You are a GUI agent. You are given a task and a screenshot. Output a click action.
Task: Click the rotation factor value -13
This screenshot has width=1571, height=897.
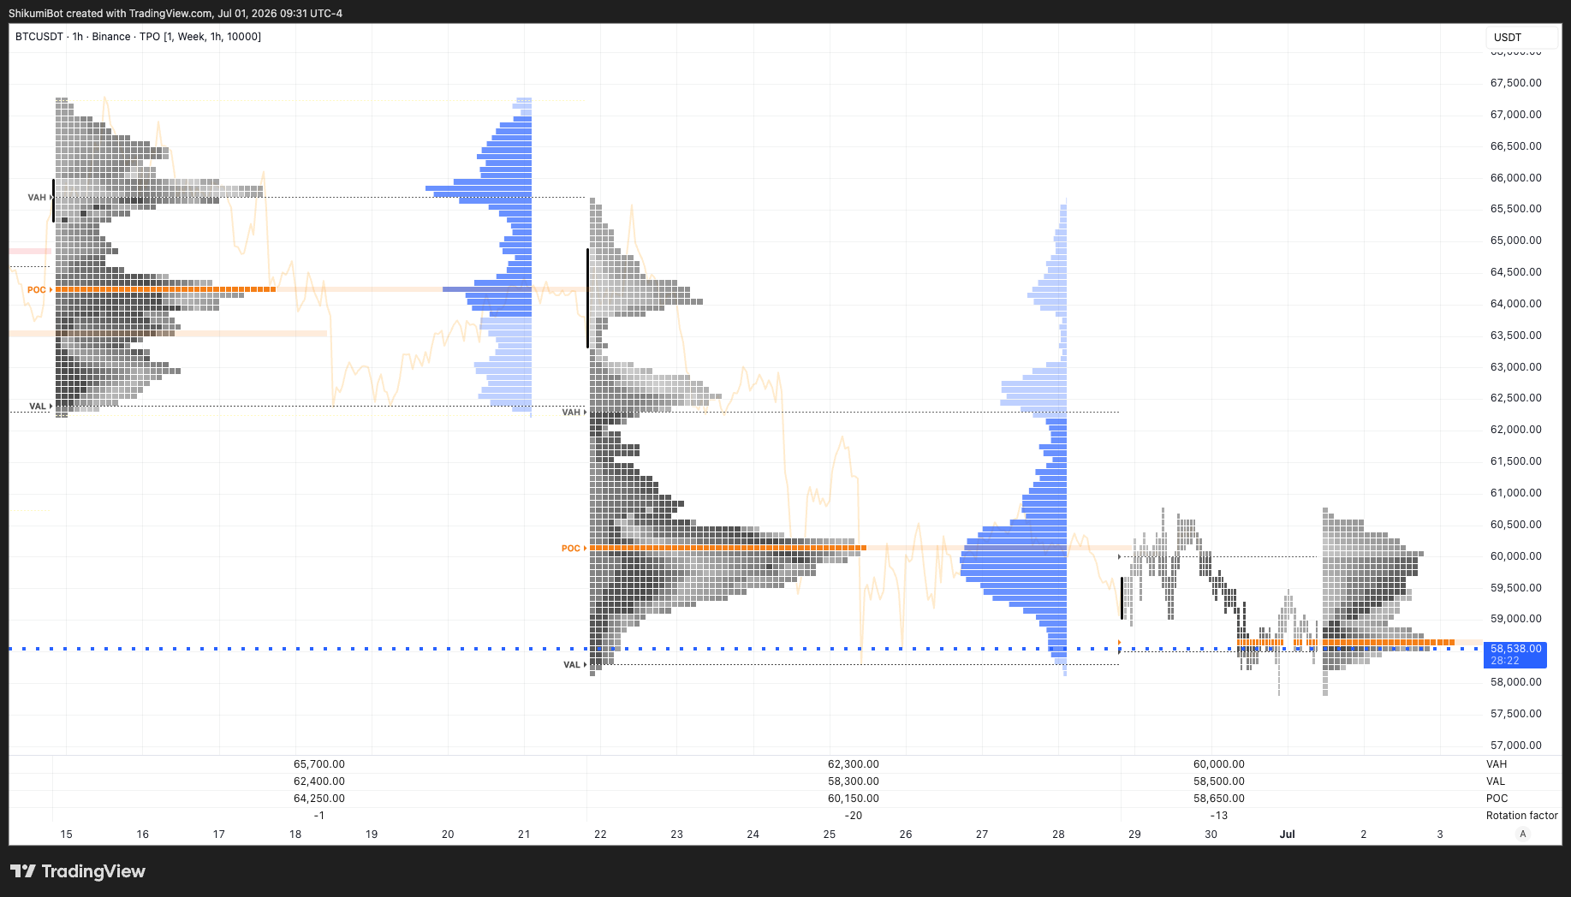[1219, 816]
